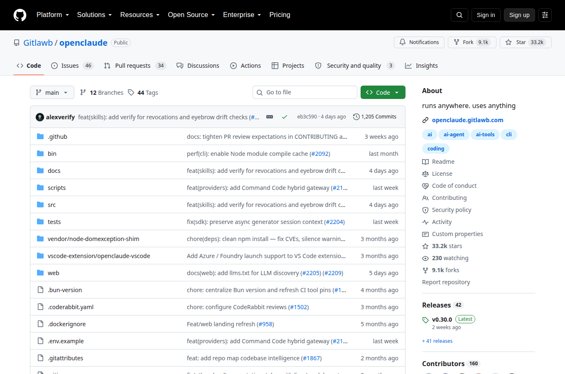View the 33.2k stars link
The image size is (565, 374).
tap(442, 246)
